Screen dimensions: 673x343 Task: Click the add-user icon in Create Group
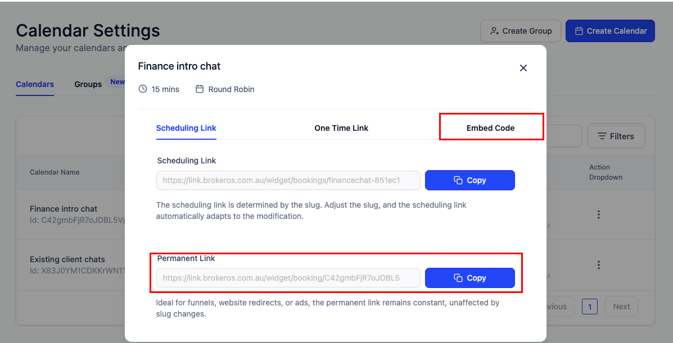coord(494,31)
